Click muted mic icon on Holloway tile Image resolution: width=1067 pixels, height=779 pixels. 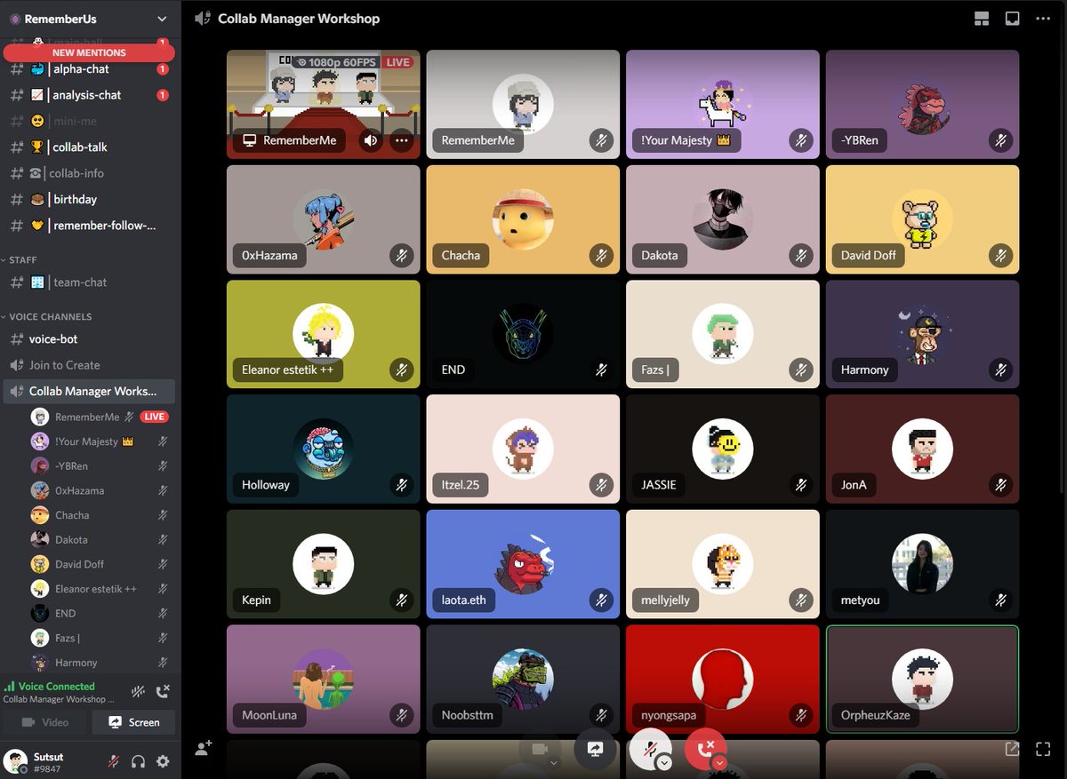tap(402, 485)
